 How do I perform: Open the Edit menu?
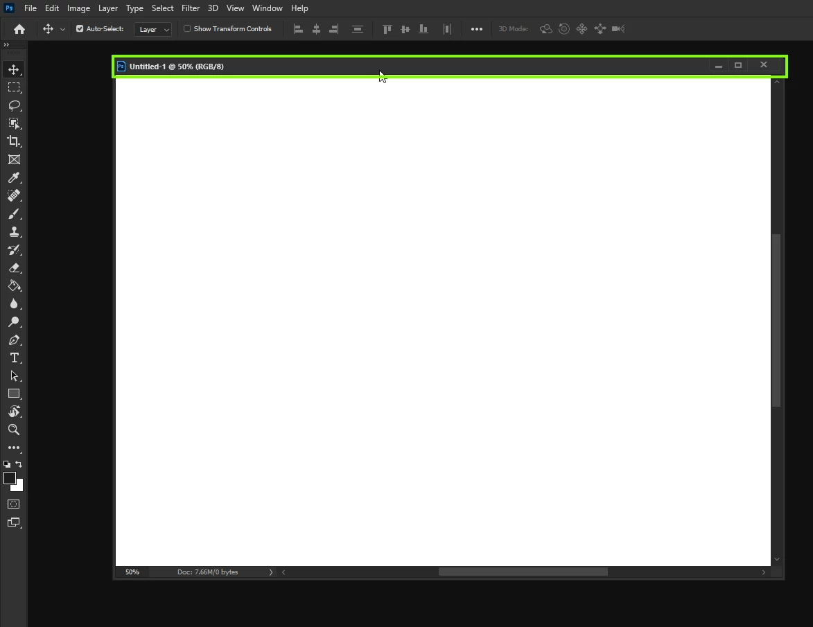click(52, 8)
